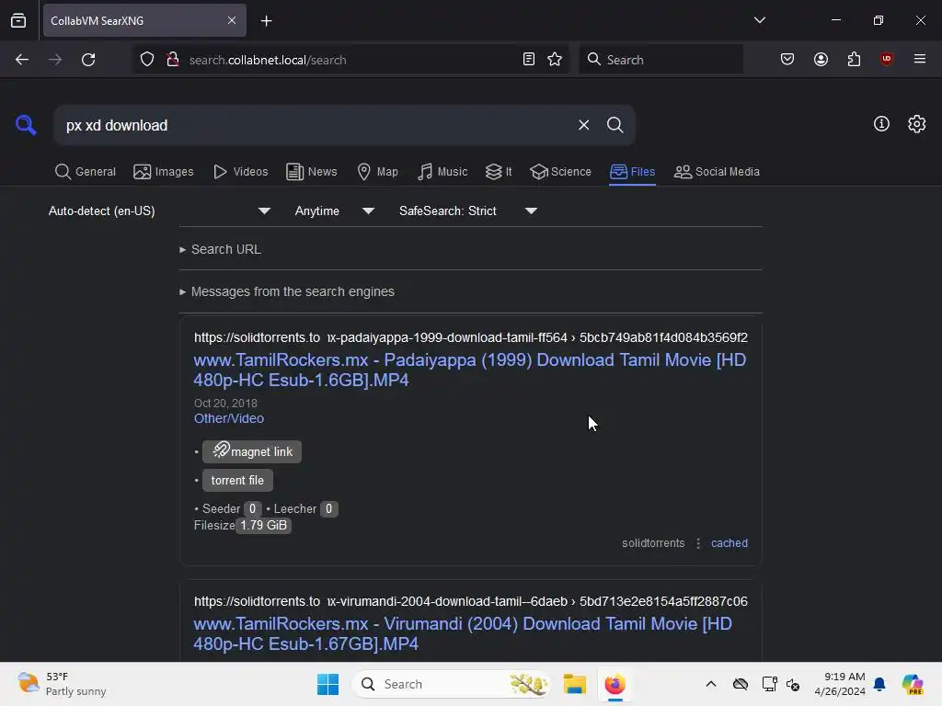The image size is (942, 706).
Task: Open Firefox extensions menu
Action: click(x=854, y=60)
